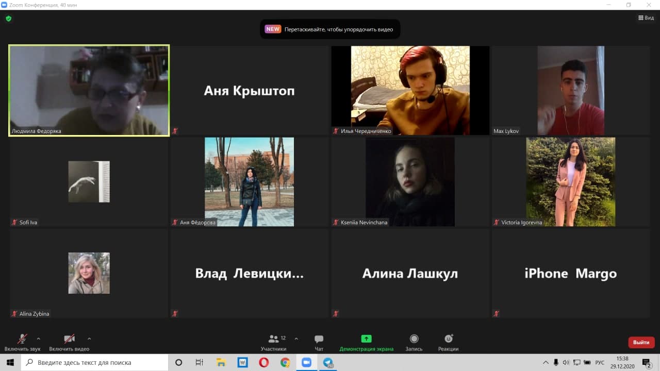Image resolution: width=660 pixels, height=371 pixels.
Task: Leave the meeting with Выйти button
Action: 641,342
